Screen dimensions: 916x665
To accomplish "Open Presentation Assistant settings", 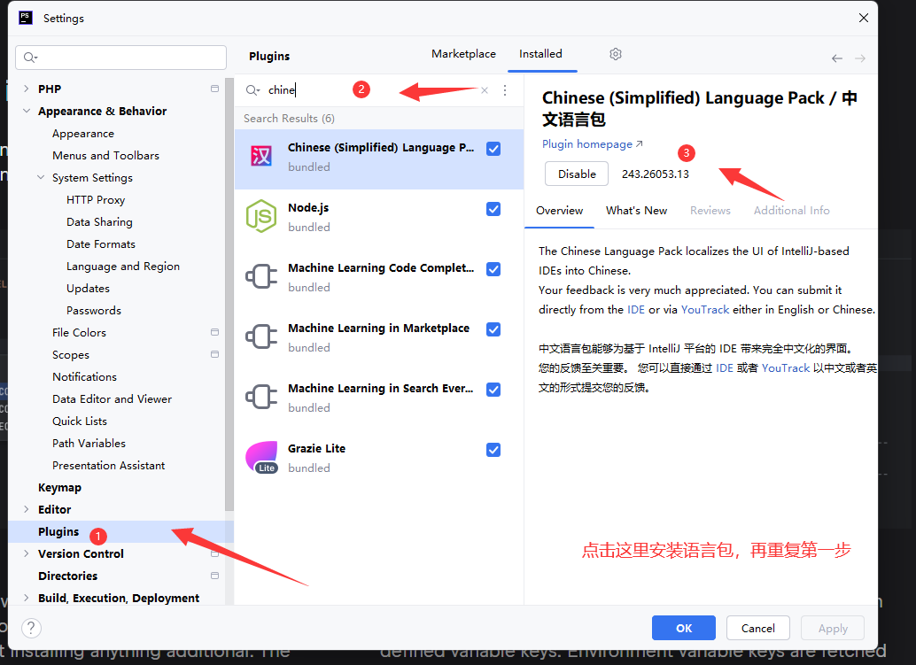I will click(x=109, y=466).
